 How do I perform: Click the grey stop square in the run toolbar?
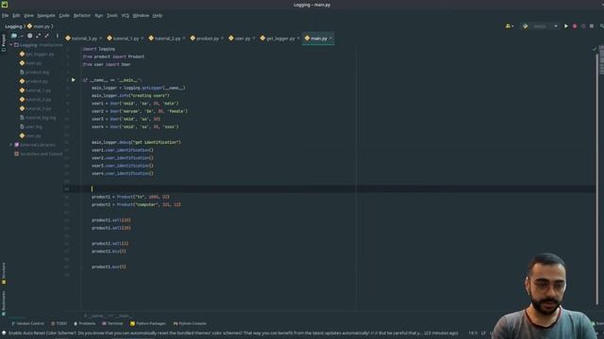point(592,26)
